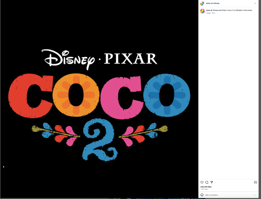The height and width of the screenshot is (199, 261).
Task: Like the post with the heart icon
Action: 202,182
